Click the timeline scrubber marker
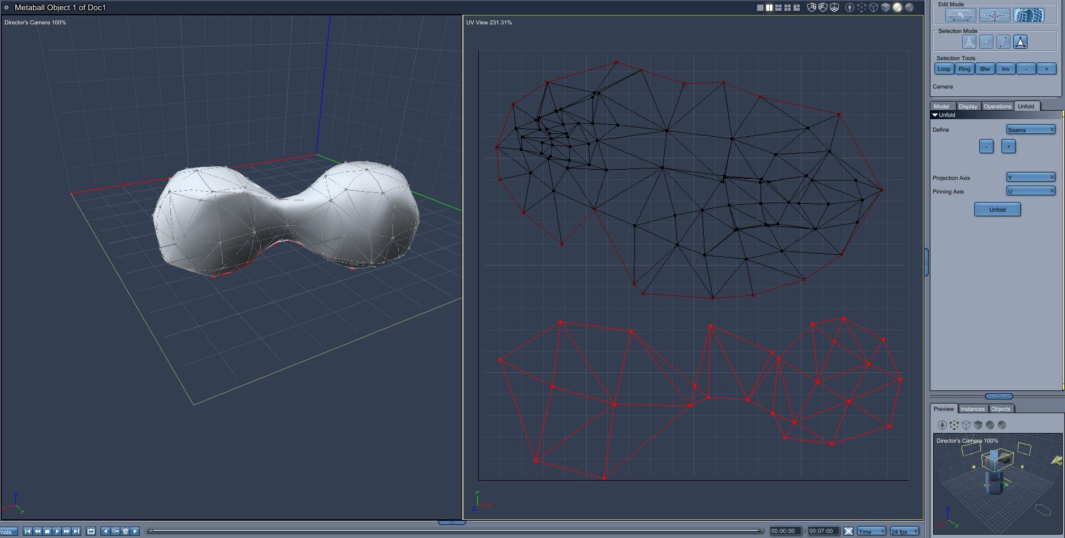1065x538 pixels. [151, 531]
